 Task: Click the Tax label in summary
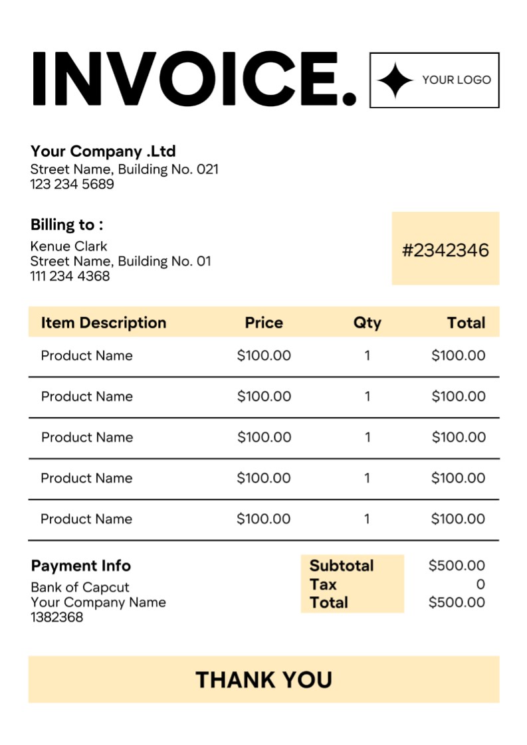coord(323,584)
